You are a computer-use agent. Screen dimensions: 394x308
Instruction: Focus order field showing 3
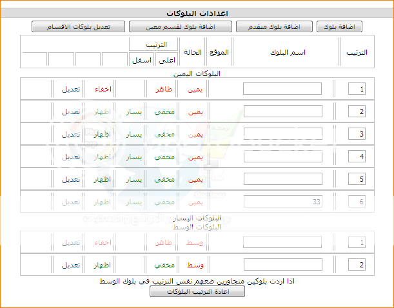point(357,134)
